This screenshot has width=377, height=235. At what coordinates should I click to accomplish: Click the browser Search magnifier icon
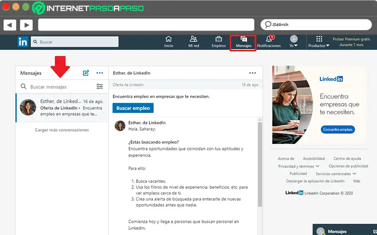click(x=268, y=24)
